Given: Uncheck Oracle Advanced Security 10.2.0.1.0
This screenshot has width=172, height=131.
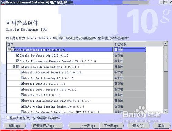Looking at the screenshot, I should (x=22, y=72).
